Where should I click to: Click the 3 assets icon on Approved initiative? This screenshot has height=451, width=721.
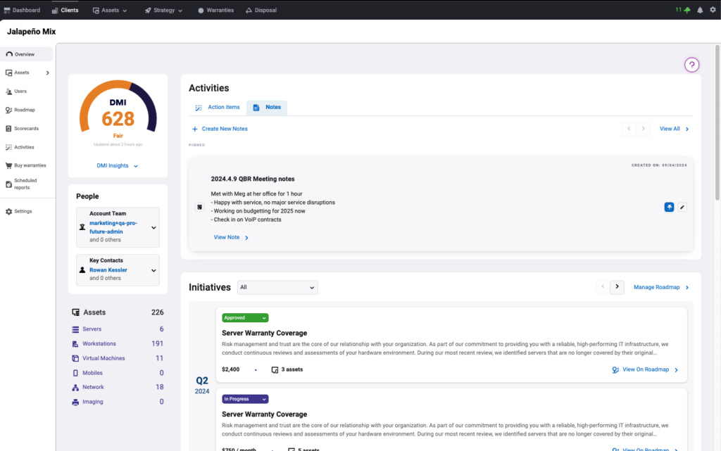click(x=275, y=369)
